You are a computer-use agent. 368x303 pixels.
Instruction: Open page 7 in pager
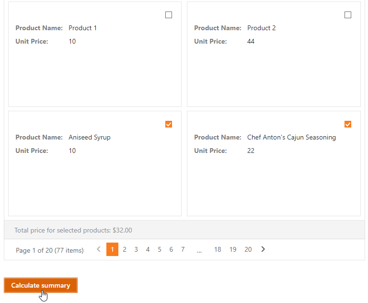(x=183, y=249)
